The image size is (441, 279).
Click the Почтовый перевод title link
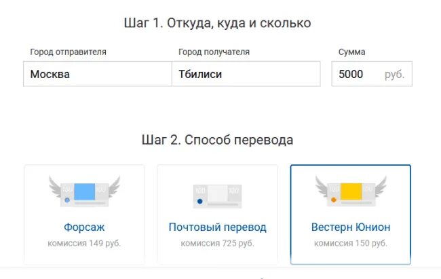[x=217, y=227]
